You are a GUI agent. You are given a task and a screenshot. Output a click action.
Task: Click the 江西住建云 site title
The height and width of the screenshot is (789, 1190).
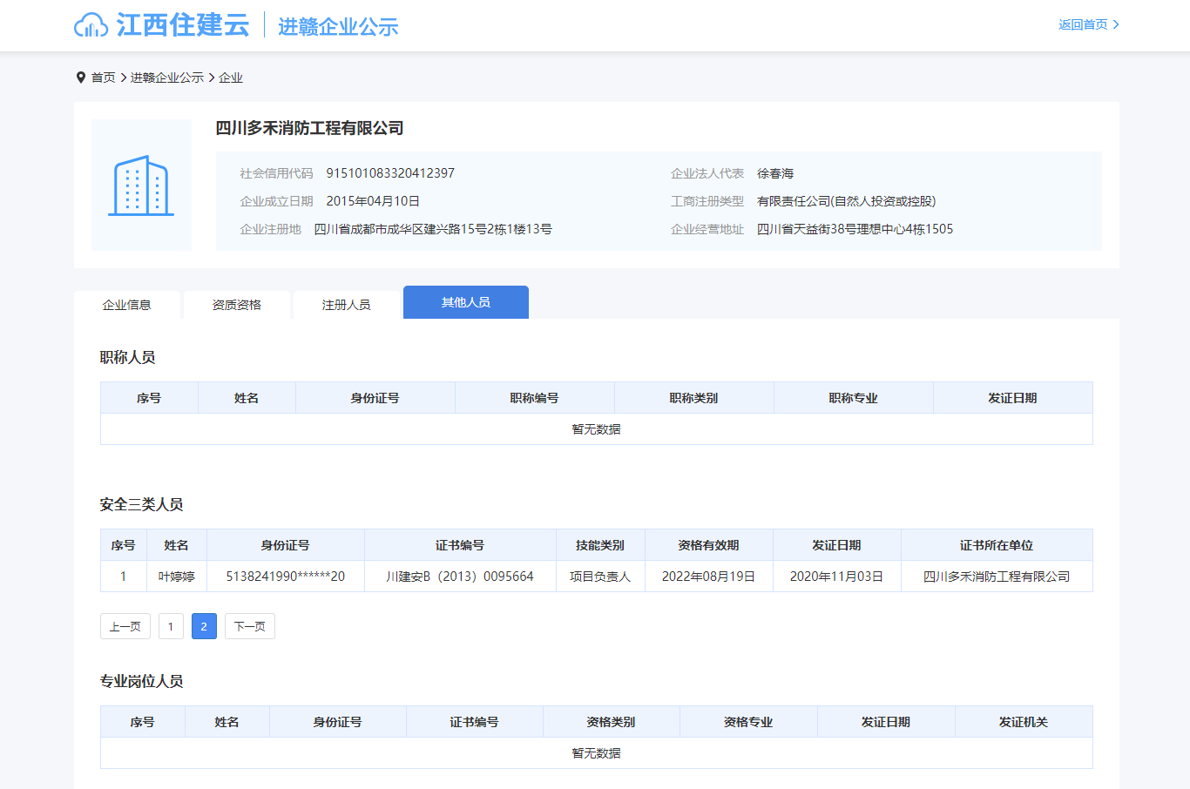coord(183,25)
